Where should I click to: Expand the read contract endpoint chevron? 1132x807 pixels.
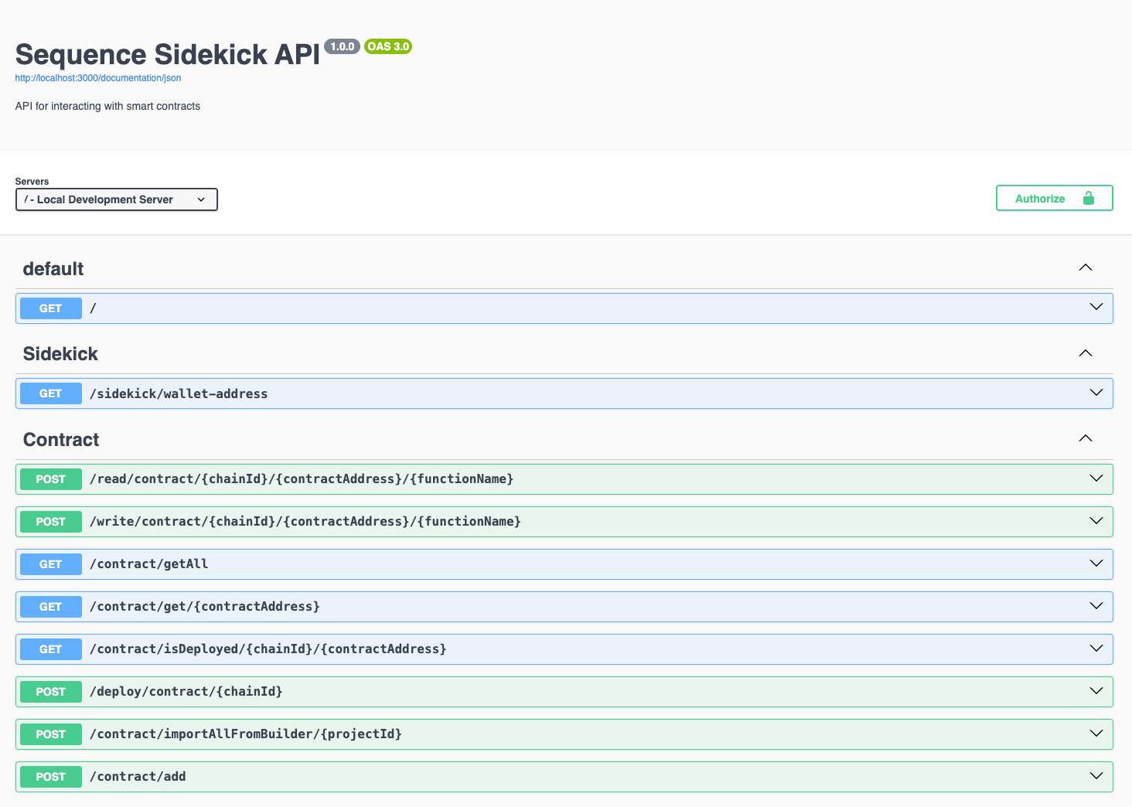[1096, 478]
